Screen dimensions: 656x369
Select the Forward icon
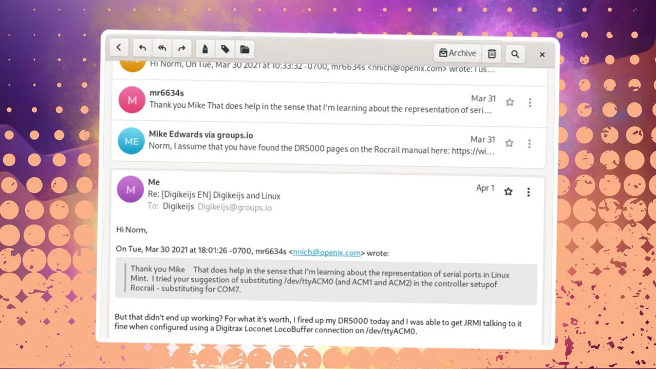(181, 48)
